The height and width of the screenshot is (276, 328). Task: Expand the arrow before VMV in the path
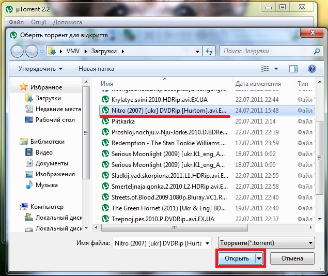(x=61, y=51)
